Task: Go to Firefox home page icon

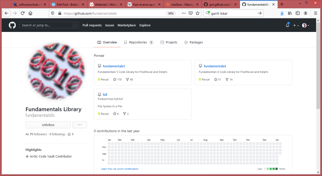Action: [31, 13]
